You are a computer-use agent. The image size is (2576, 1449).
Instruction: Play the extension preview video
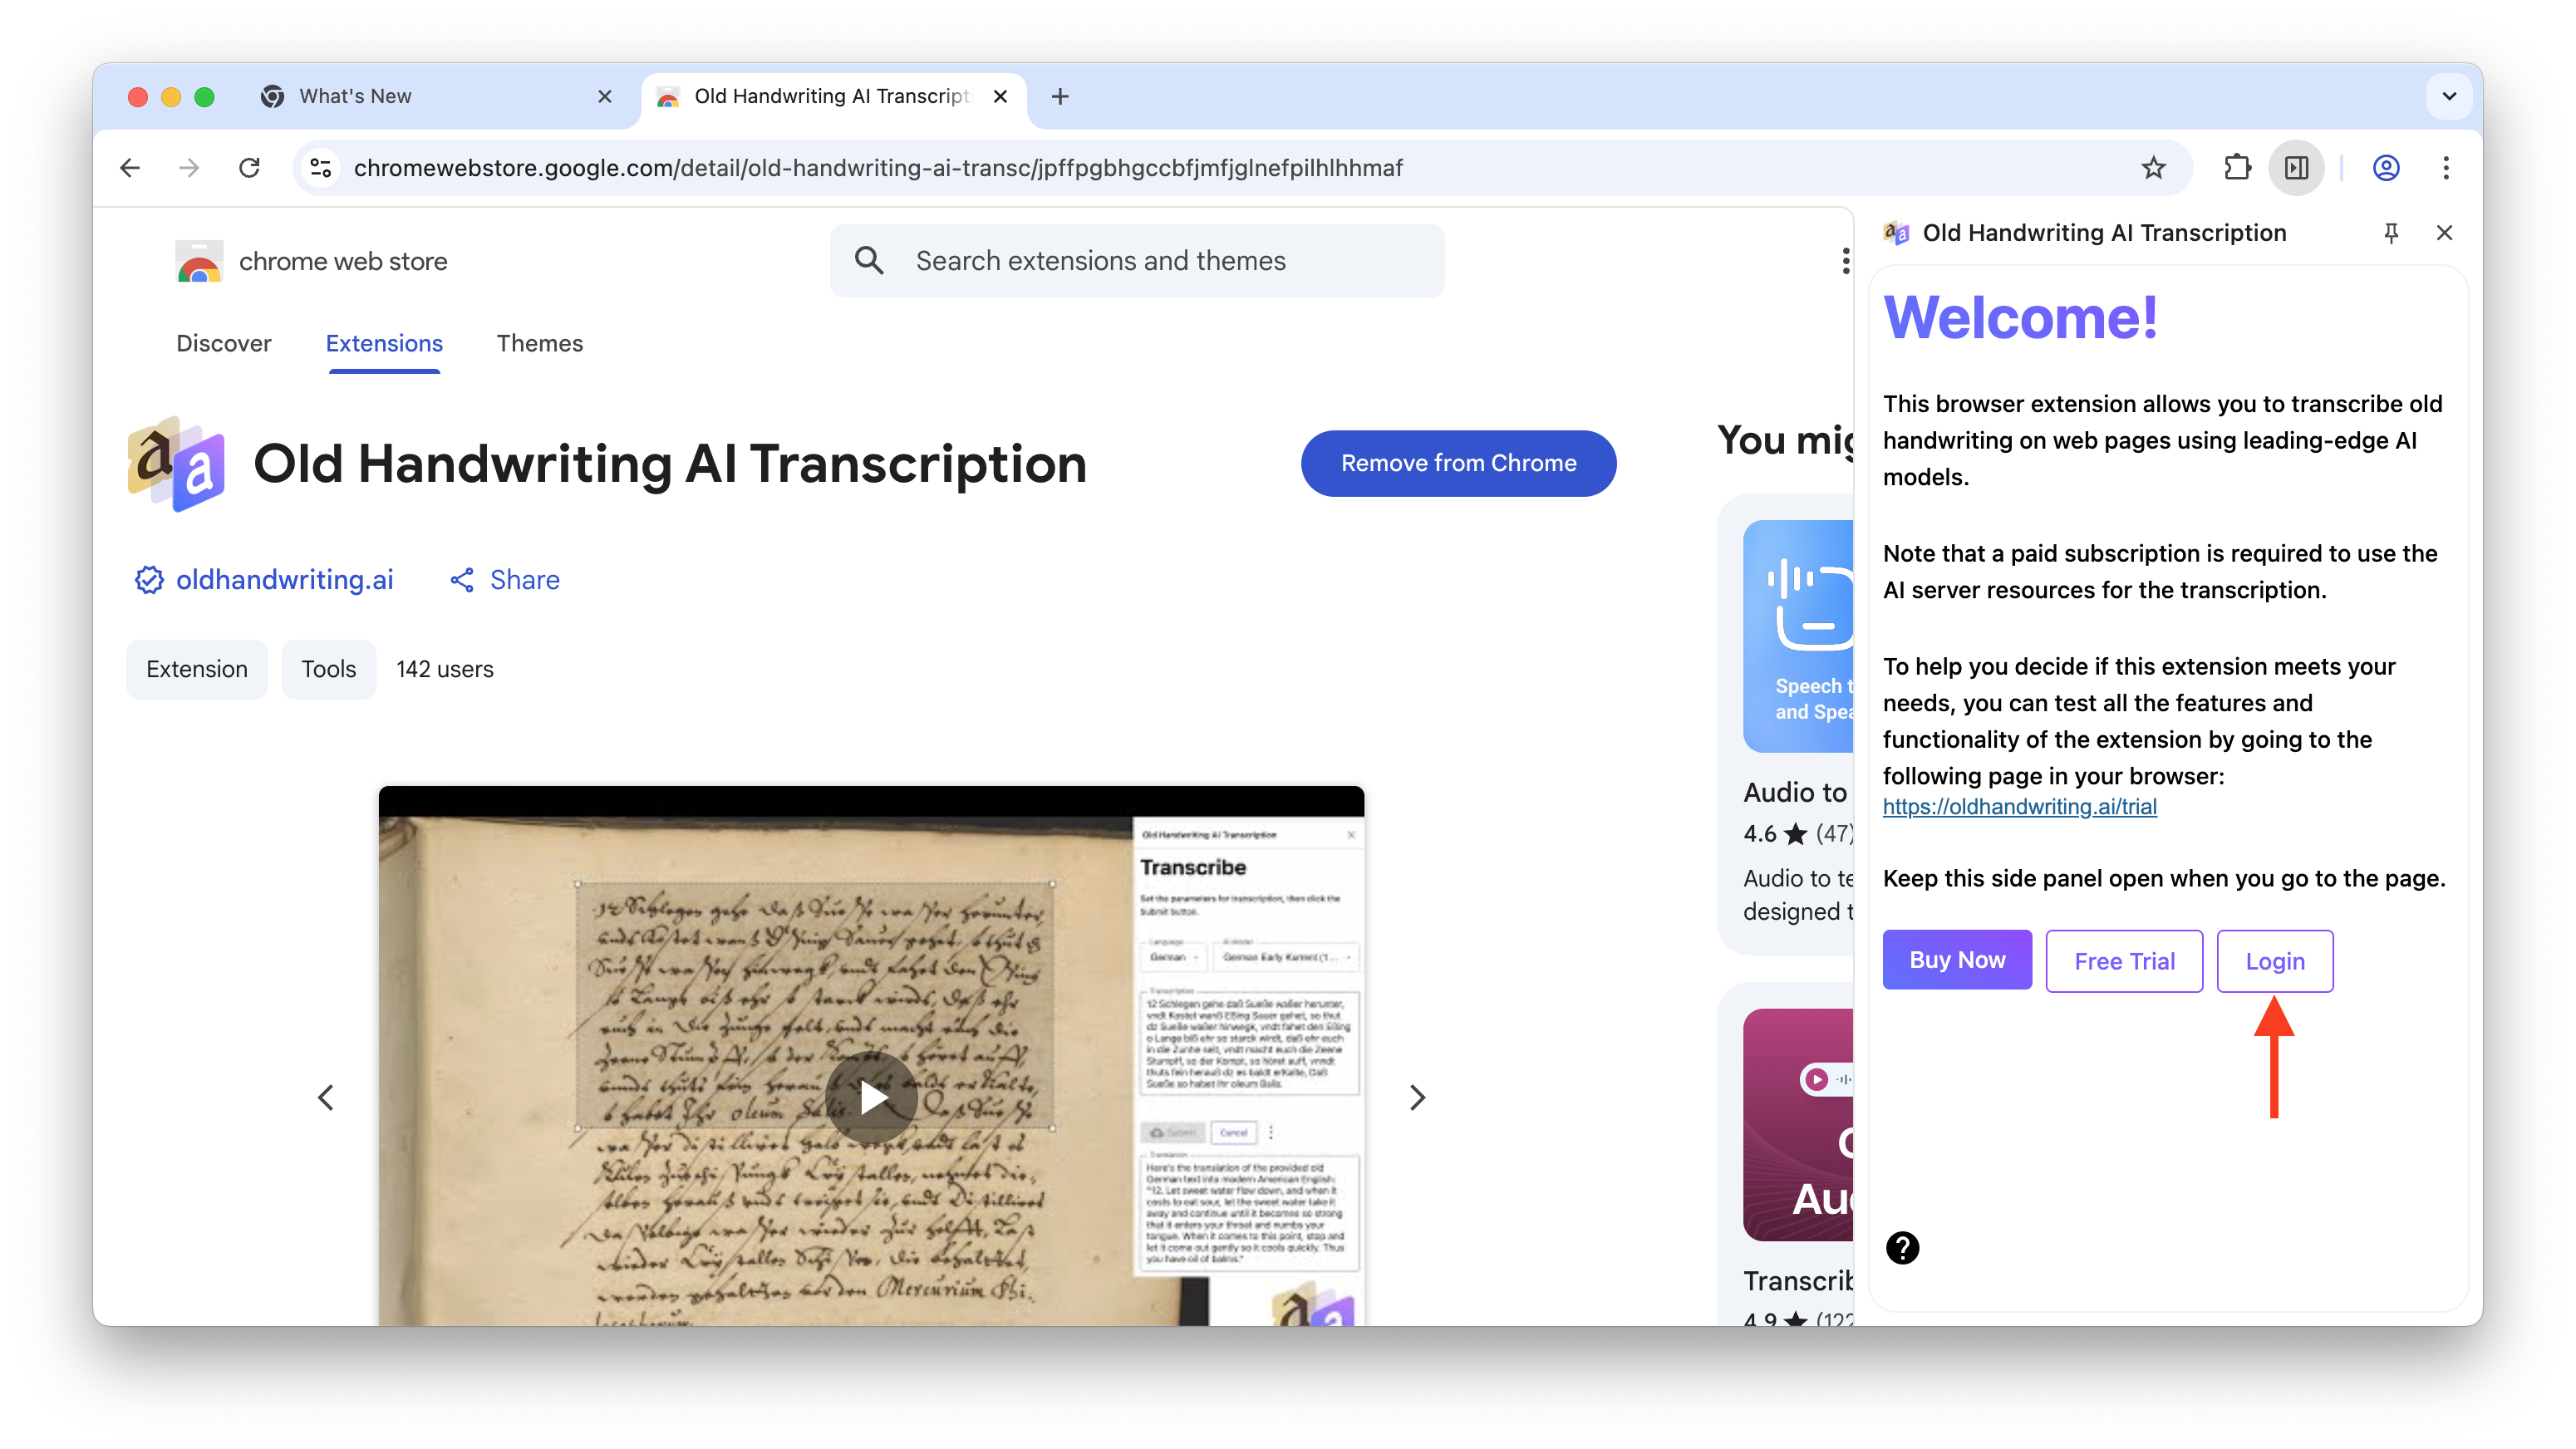(x=871, y=1097)
